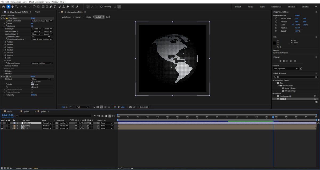Open Halftone layer blending Mode dropdown

click(47, 123)
